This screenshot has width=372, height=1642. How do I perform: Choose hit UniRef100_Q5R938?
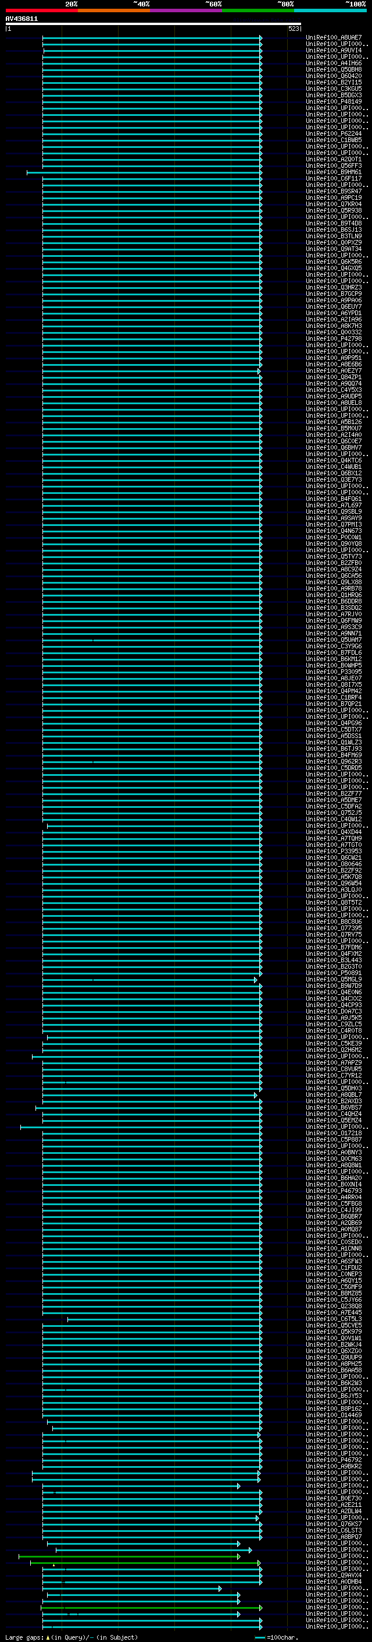(334, 210)
